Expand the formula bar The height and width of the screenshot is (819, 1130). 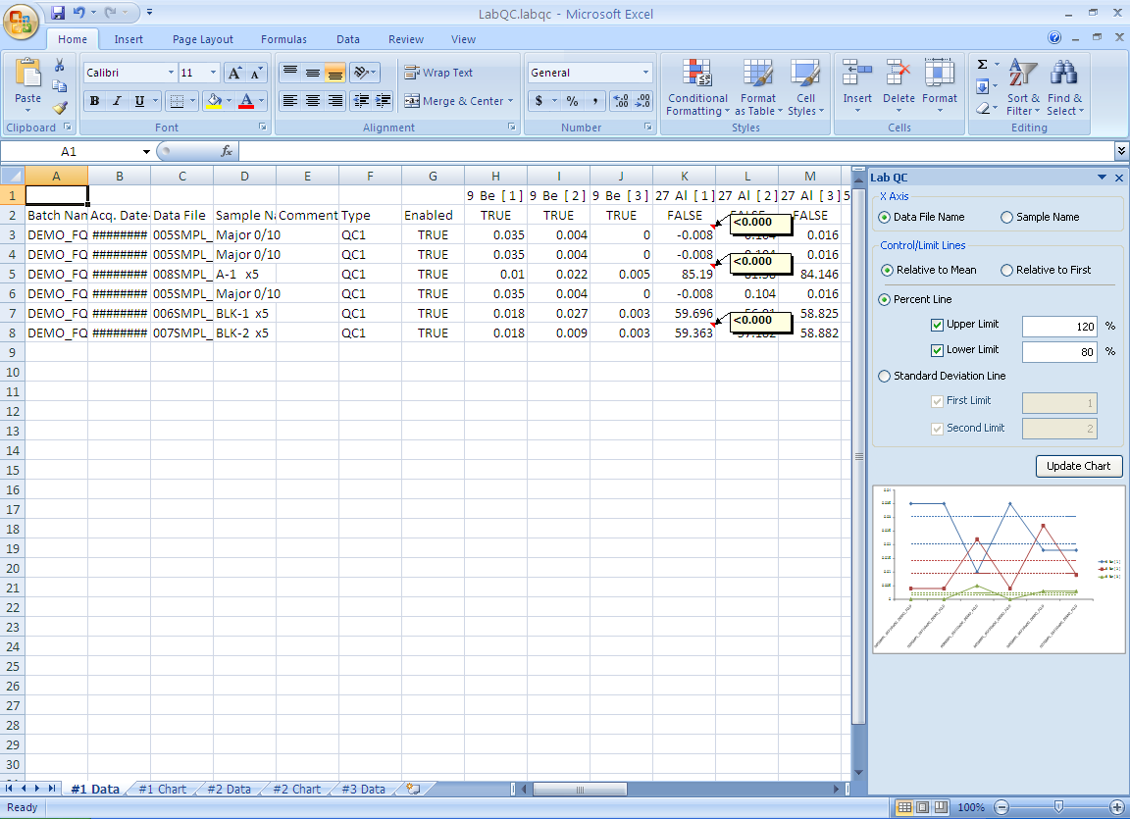click(1120, 150)
